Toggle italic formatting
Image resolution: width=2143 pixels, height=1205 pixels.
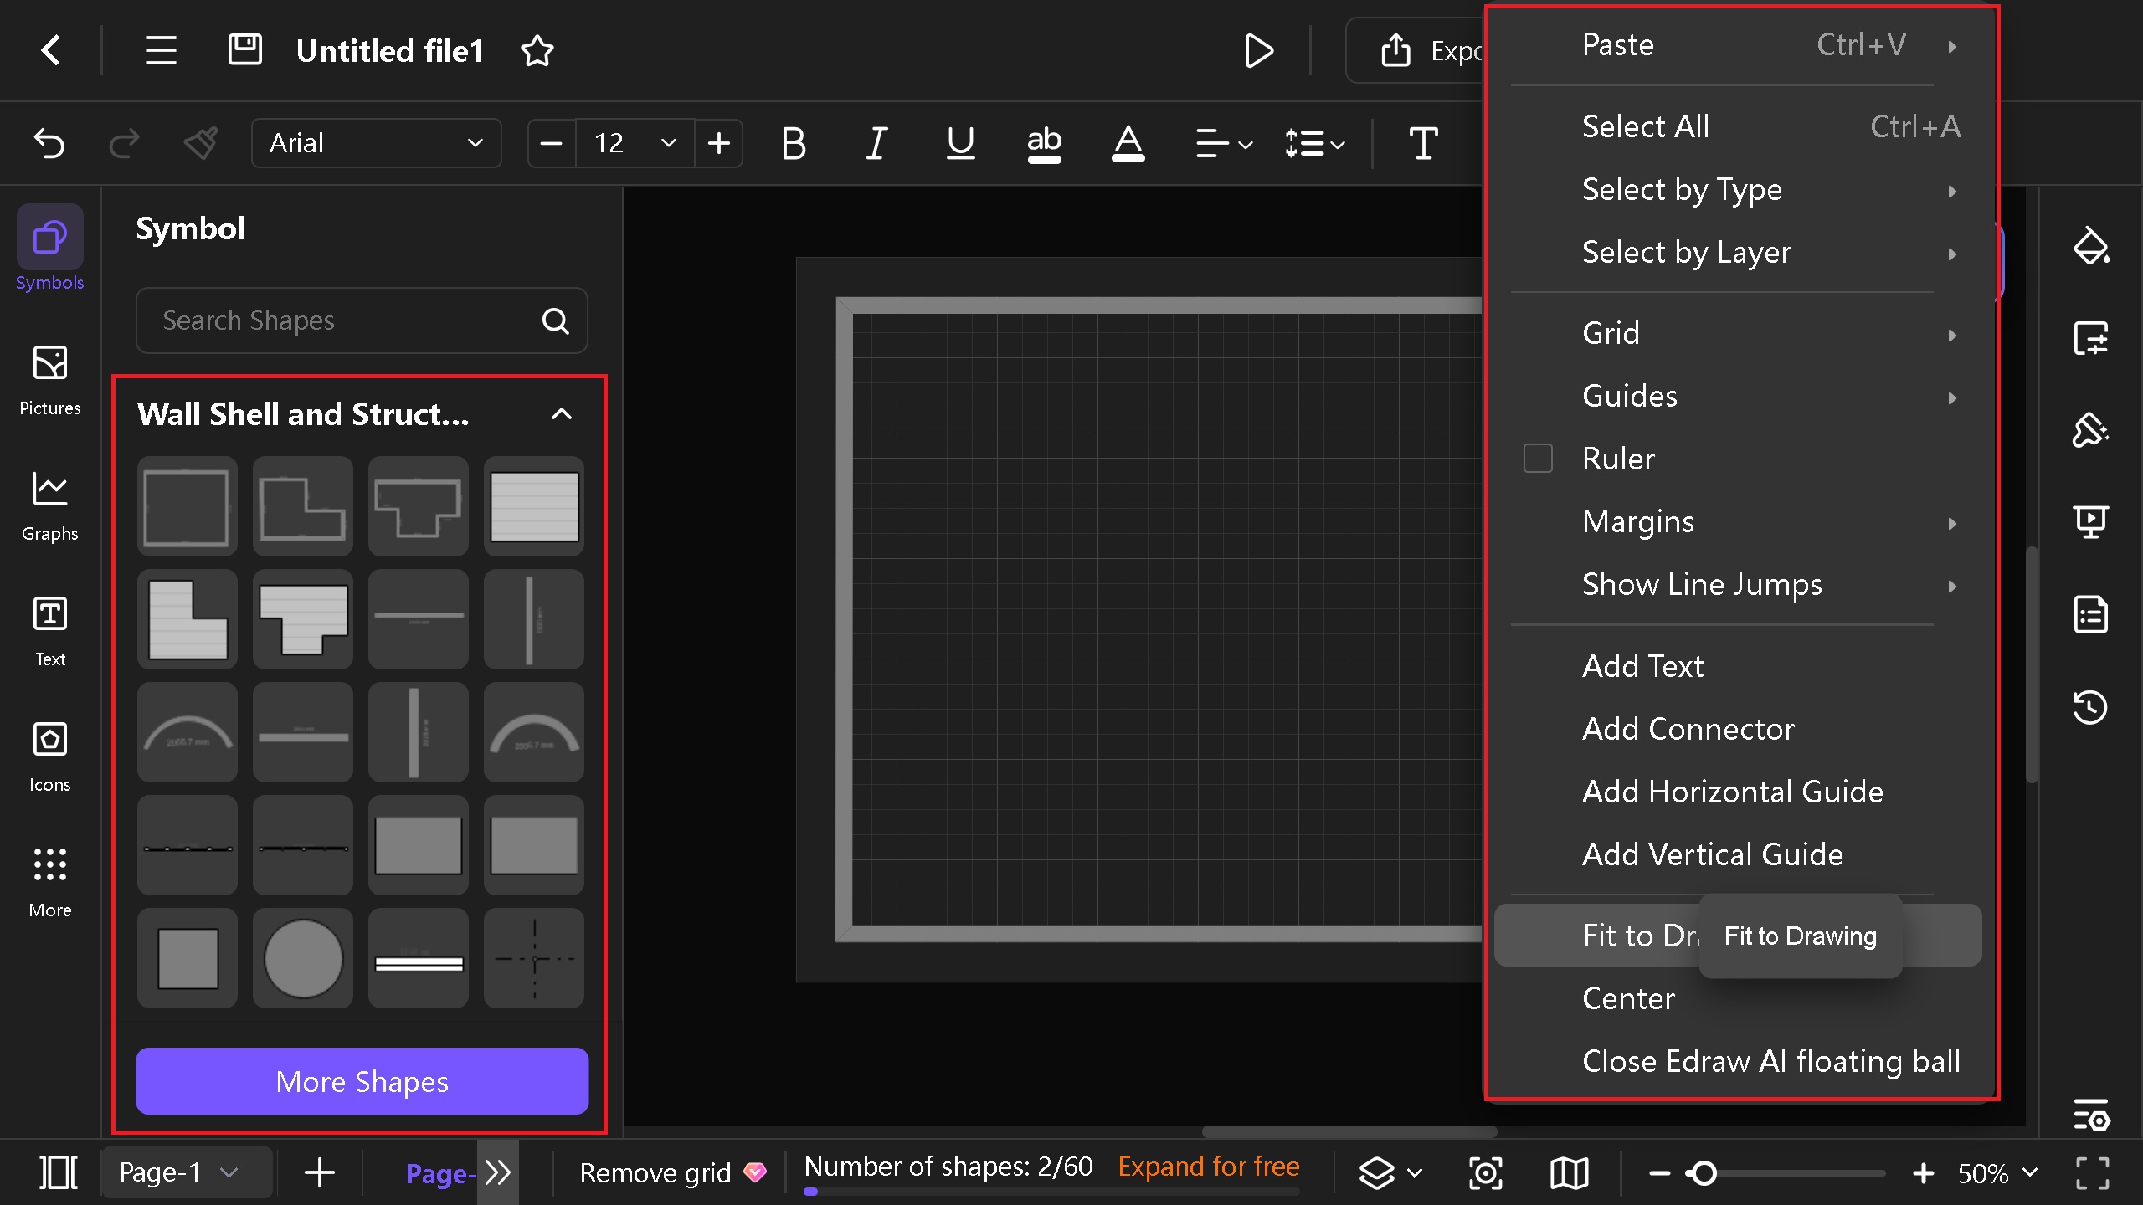876,143
